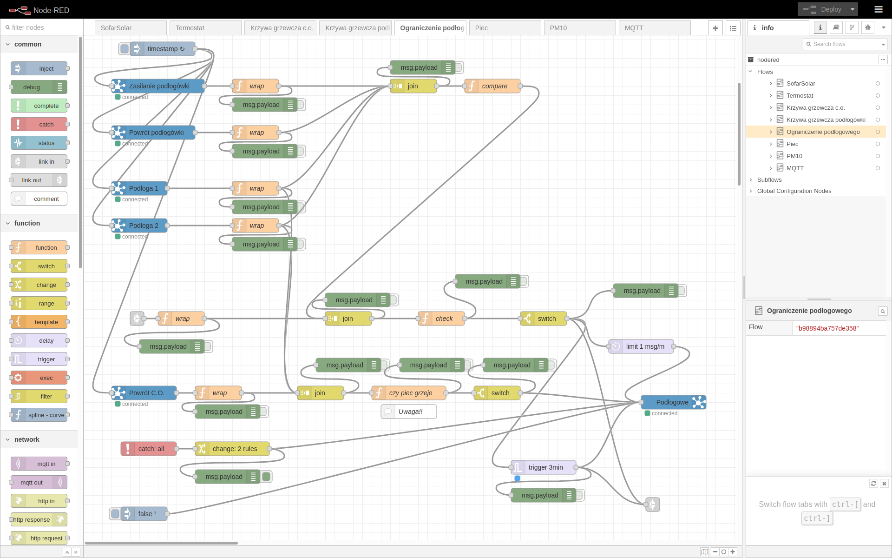Screen dimensions: 892x558
Task: Open the help book sidebar tab
Action: (x=836, y=27)
